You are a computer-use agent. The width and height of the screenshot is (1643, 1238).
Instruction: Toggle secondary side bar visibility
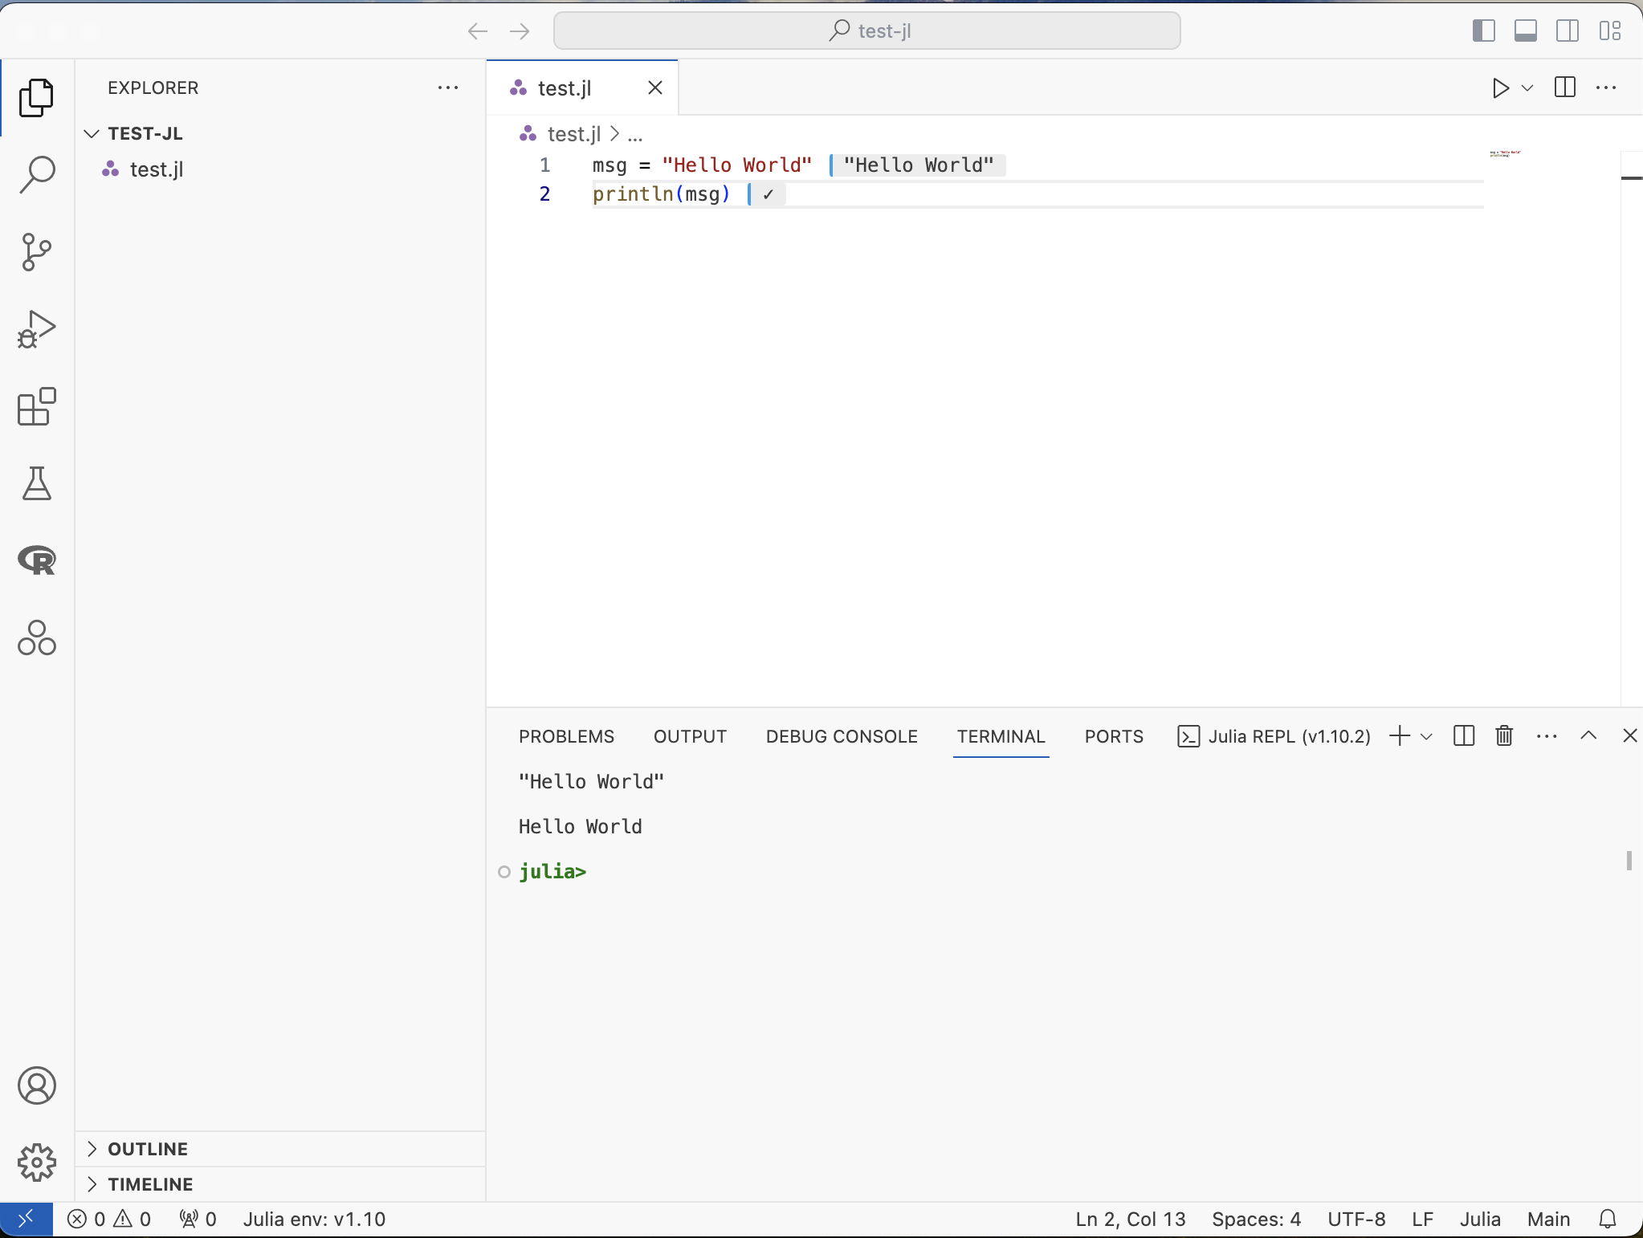click(1567, 31)
